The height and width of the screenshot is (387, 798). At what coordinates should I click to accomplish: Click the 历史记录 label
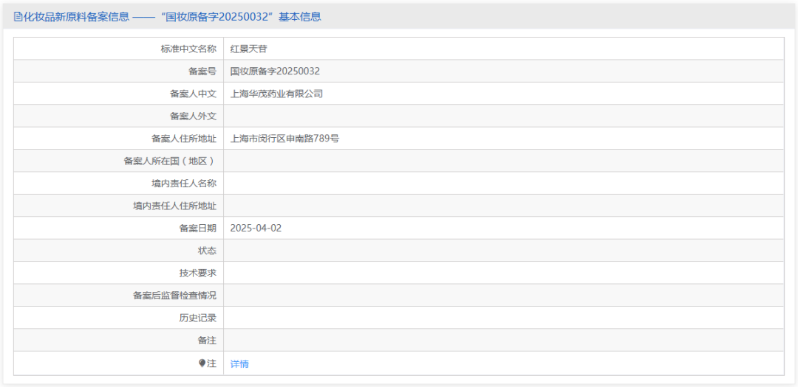pos(198,318)
